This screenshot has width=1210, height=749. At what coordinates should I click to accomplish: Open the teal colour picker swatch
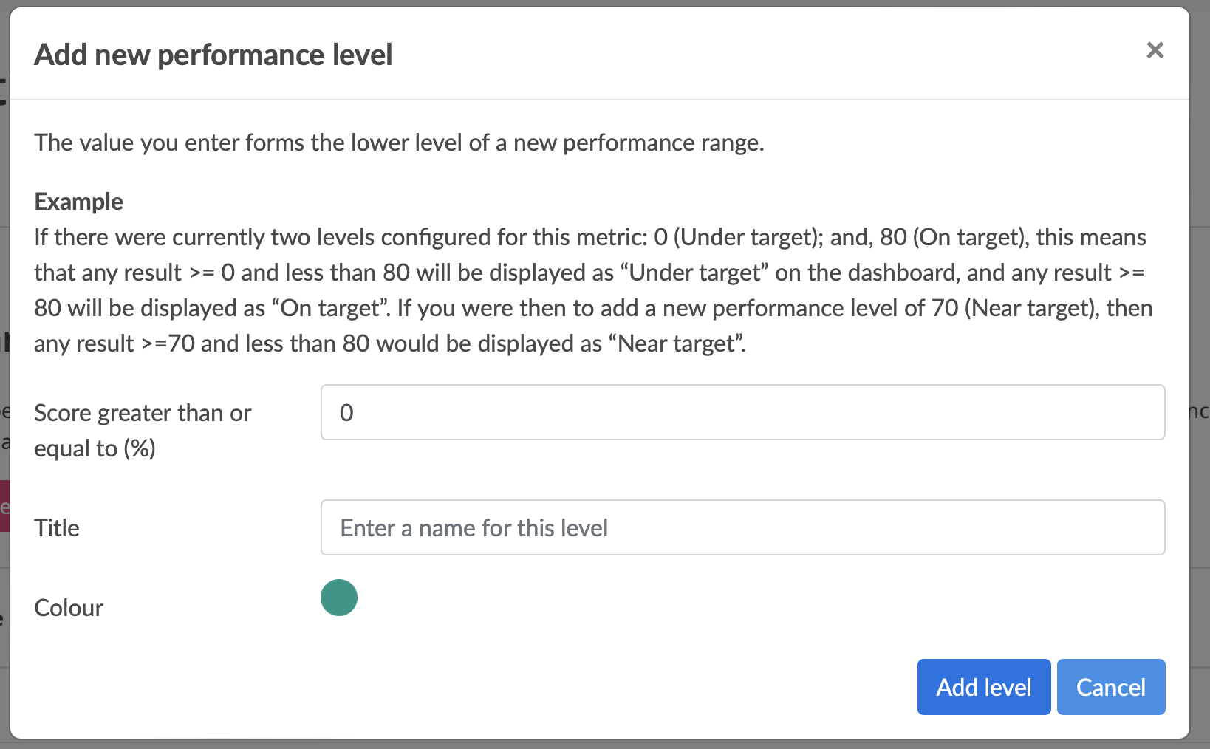339,598
